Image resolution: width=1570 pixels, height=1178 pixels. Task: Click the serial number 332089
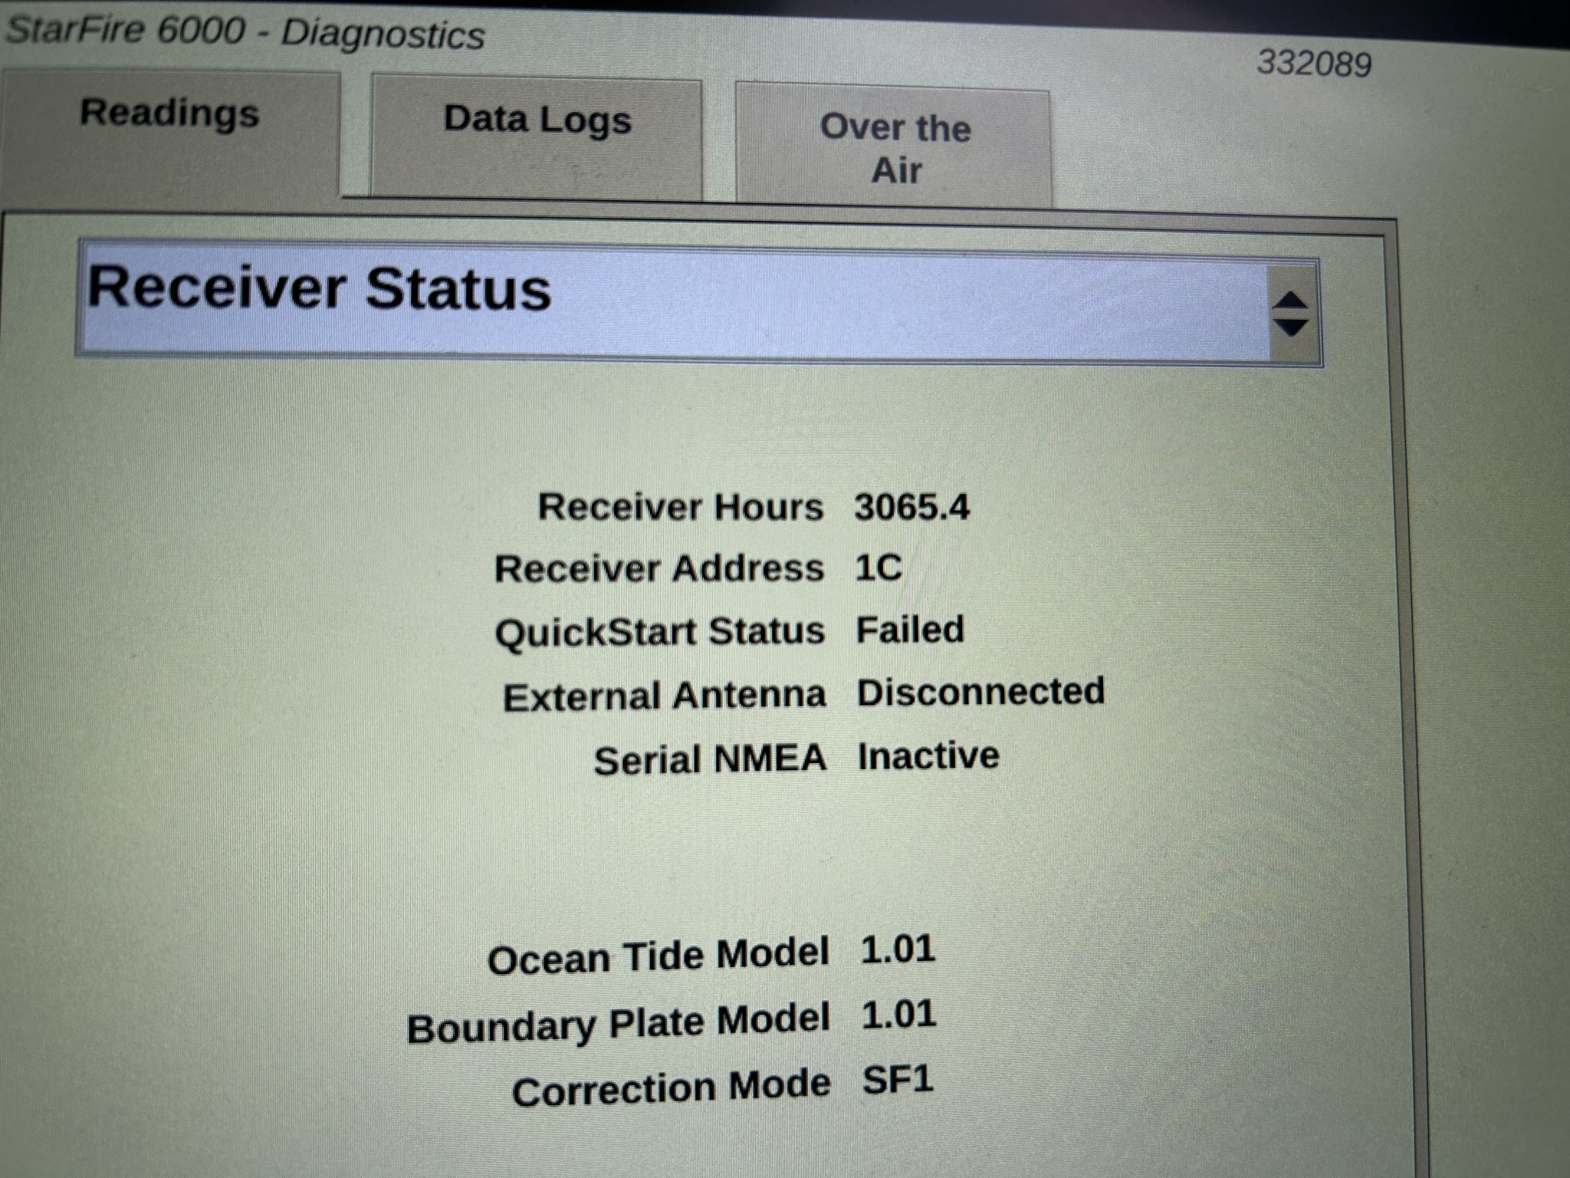click(1314, 64)
